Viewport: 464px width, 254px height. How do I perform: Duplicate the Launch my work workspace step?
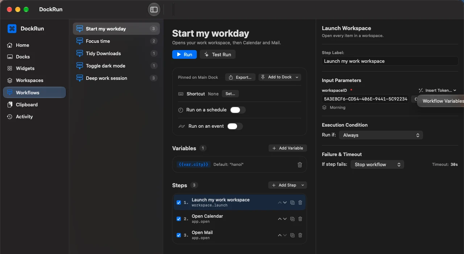coord(293,202)
